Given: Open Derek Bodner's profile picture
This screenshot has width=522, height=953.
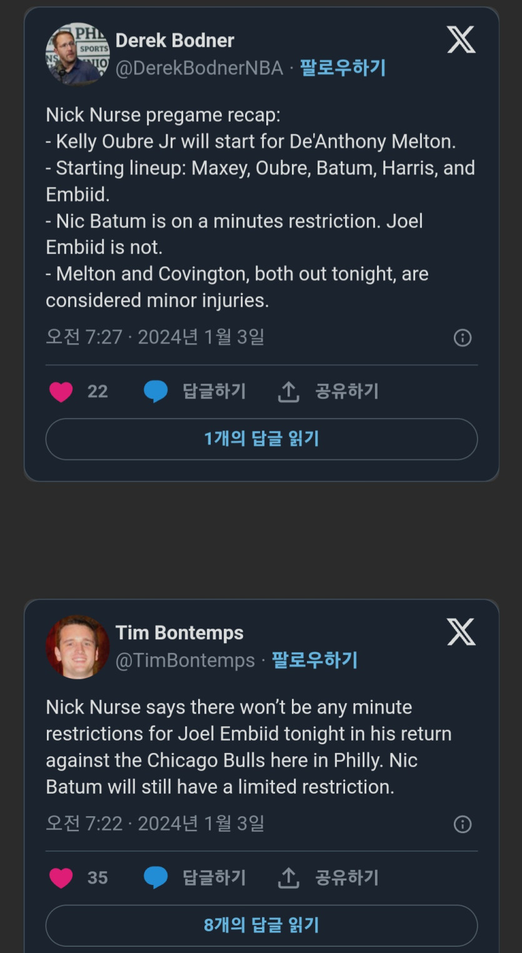Looking at the screenshot, I should point(78,54).
